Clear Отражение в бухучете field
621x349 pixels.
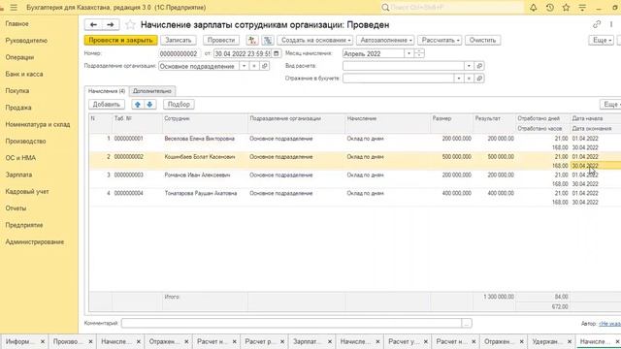click(469, 79)
